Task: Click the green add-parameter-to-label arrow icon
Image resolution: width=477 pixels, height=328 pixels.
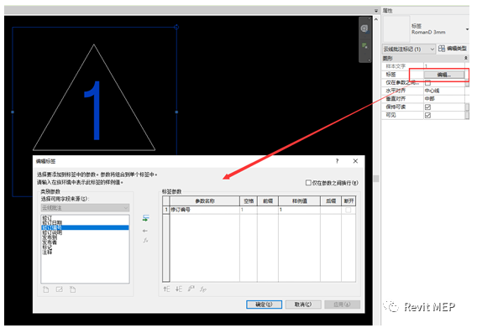Action: pos(146,218)
